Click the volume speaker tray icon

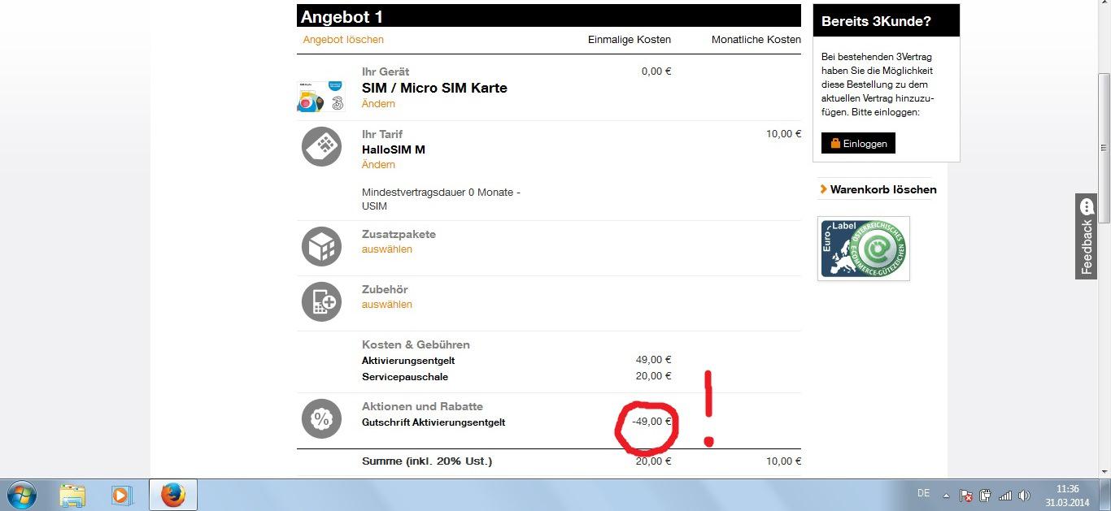1024,495
